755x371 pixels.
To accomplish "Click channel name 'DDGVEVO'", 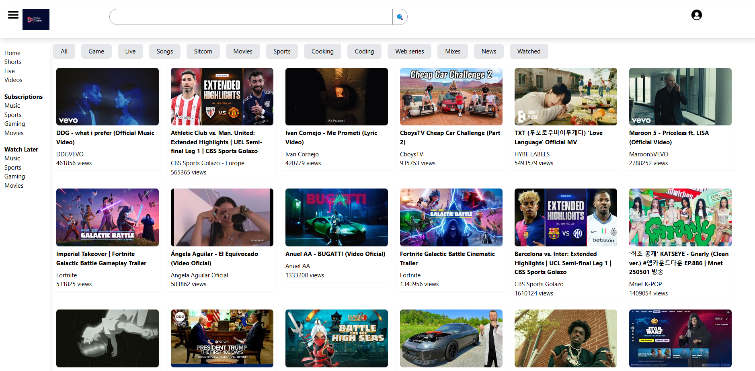I will [x=70, y=154].
